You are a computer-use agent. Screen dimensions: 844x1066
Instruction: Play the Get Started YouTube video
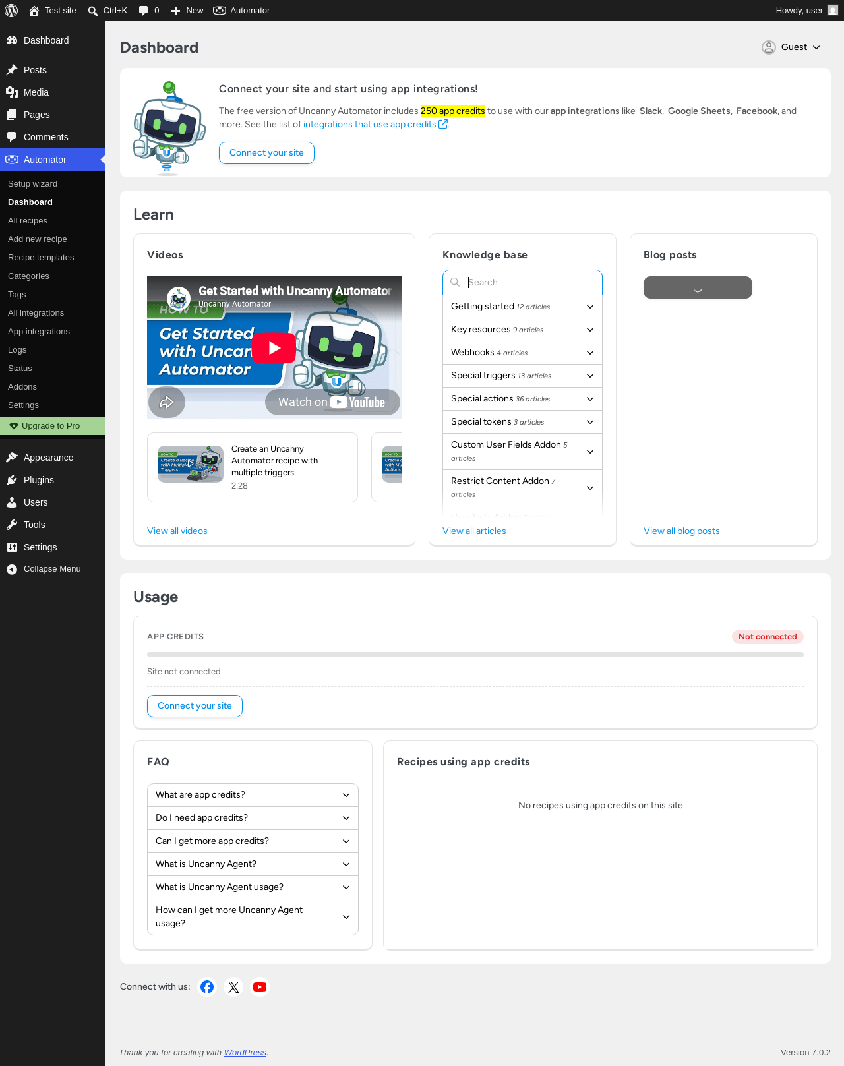[x=274, y=348]
